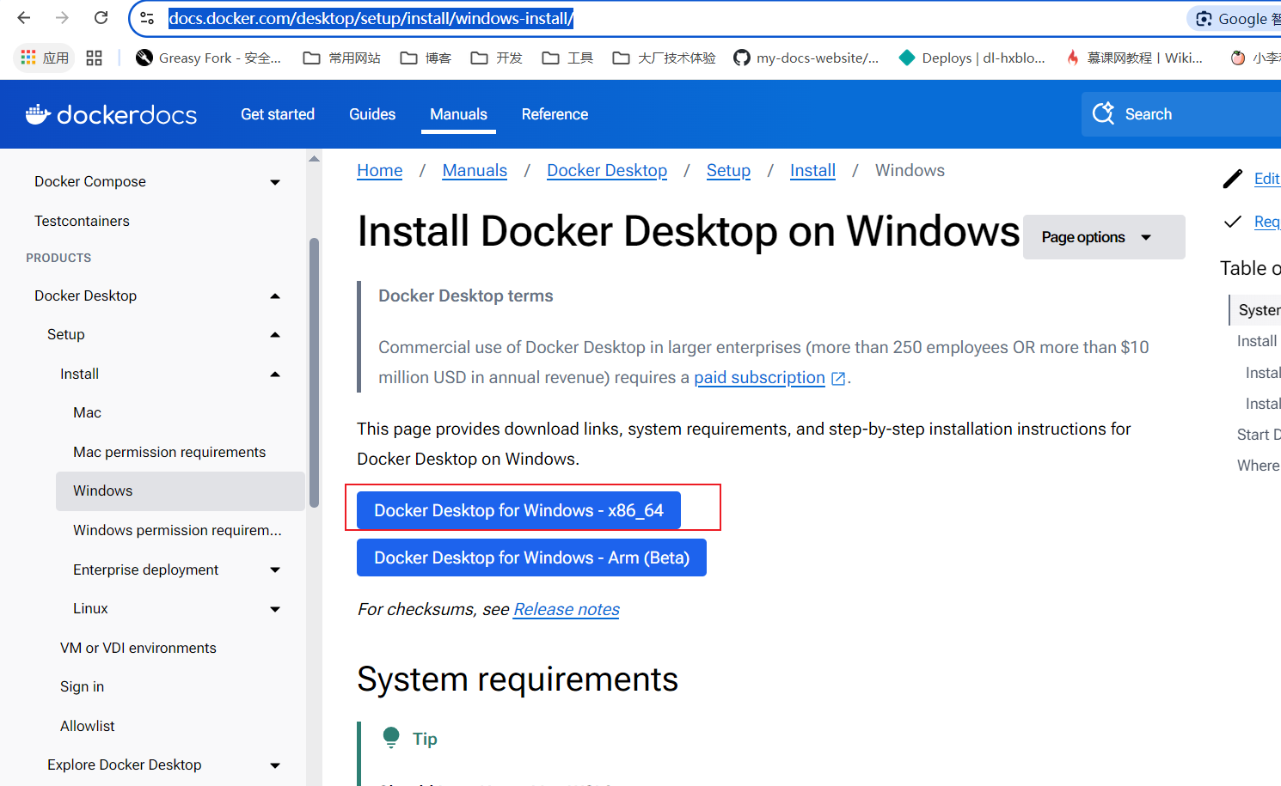Open the 常用网站 bookmark folder
This screenshot has width=1281, height=786.
(342, 58)
